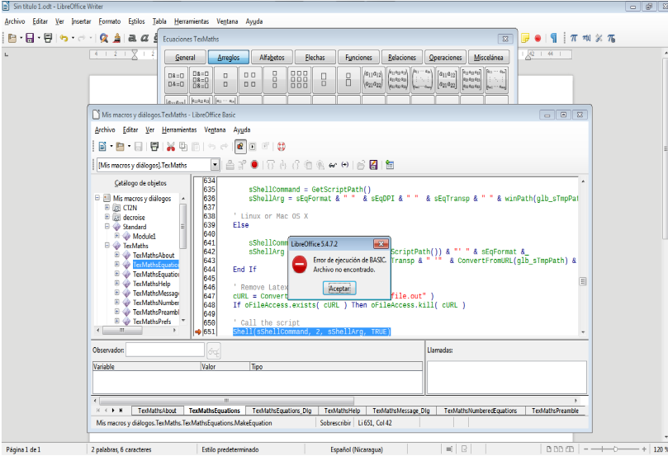Click the Save icon in Basic IDE toolbar

[x=139, y=147]
